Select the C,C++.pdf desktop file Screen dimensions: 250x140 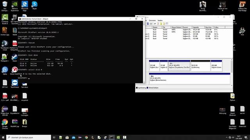pyautogui.click(x=5, y=97)
